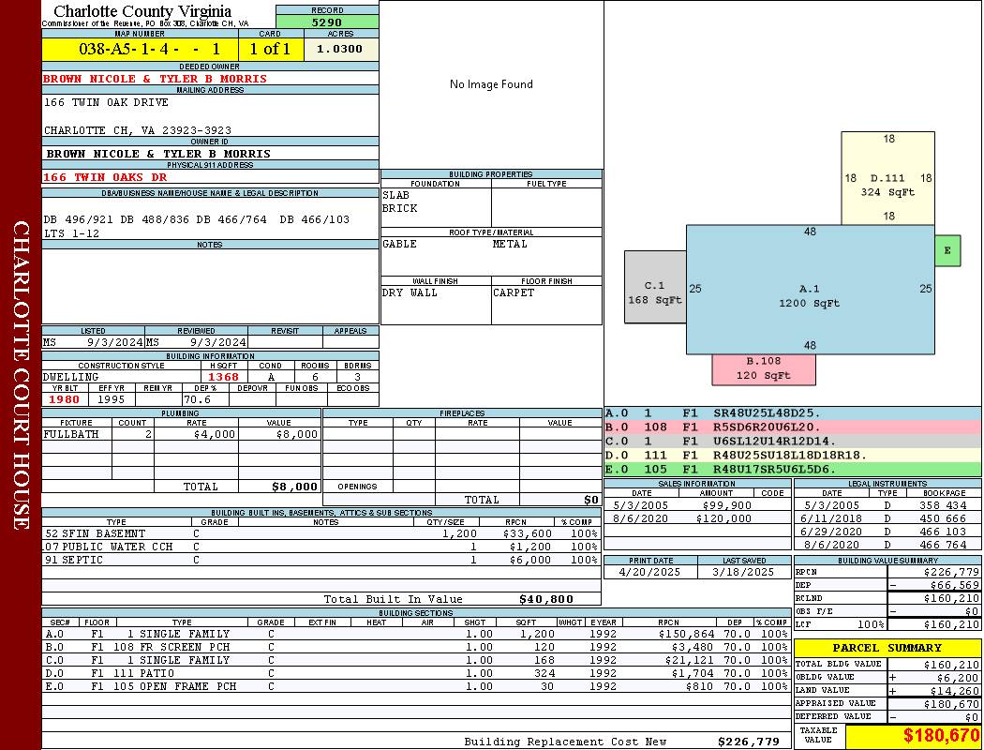
Task: Click the acres value 1.0300
Action: click(x=340, y=49)
